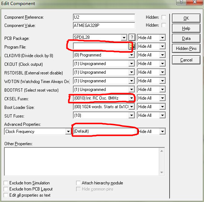Click Other Properties scrollbar up arrow

(x=162, y=151)
